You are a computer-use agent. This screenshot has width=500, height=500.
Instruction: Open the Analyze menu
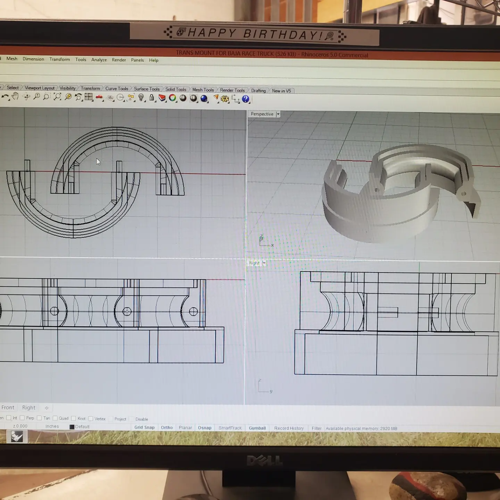click(99, 60)
